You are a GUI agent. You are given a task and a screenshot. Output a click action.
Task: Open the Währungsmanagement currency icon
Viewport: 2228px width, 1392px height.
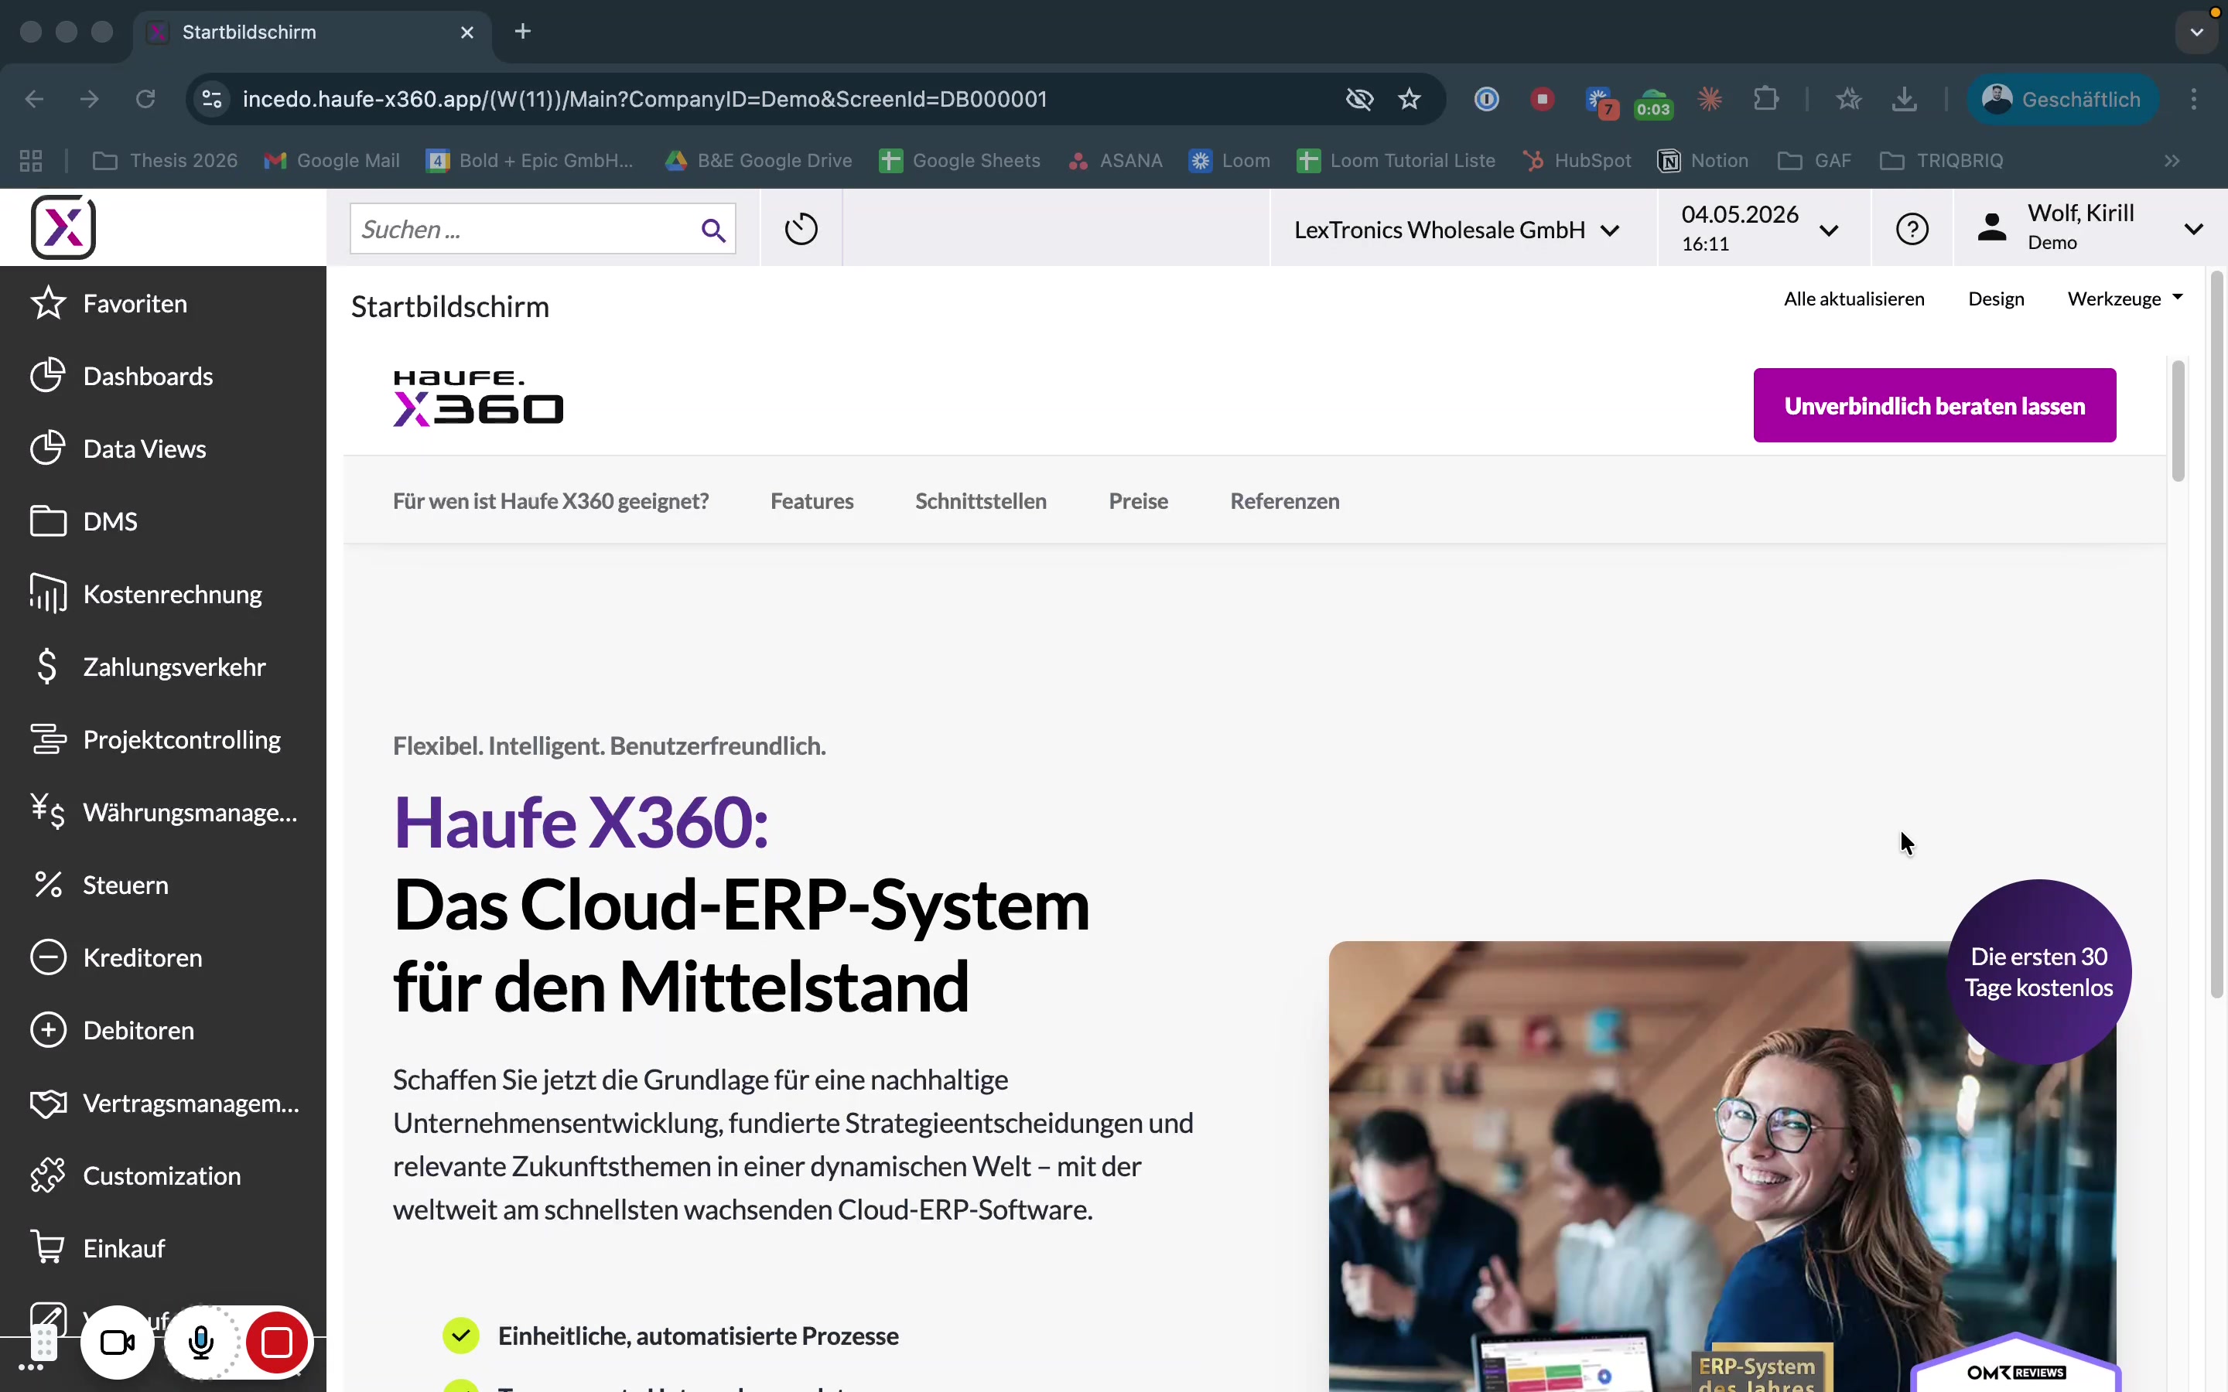point(48,812)
